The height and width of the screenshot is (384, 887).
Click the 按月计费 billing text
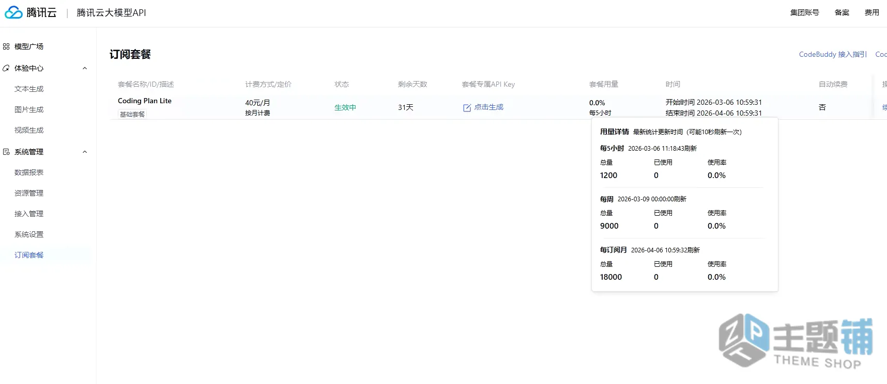257,113
